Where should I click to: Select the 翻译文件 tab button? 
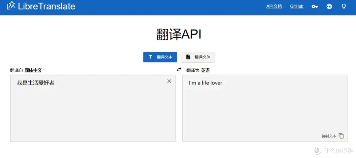(198, 57)
